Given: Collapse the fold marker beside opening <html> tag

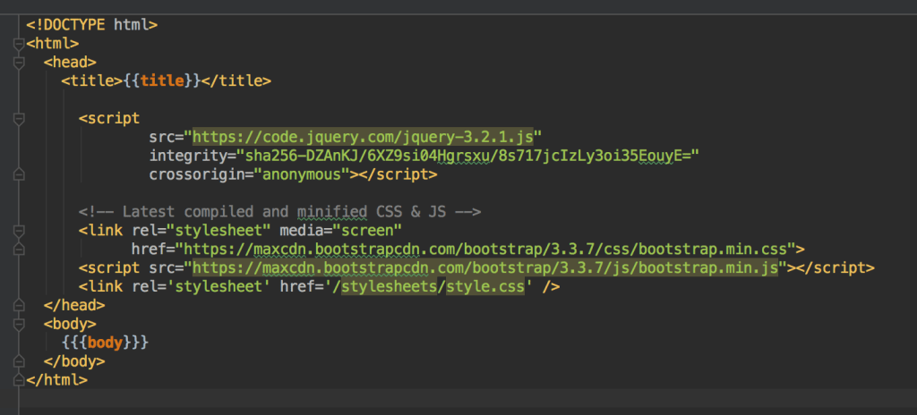Looking at the screenshot, I should (19, 44).
